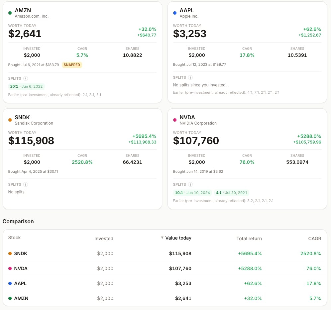
Task: Click the +$640.77 gain on AMZN card
Action: [x=147, y=35]
